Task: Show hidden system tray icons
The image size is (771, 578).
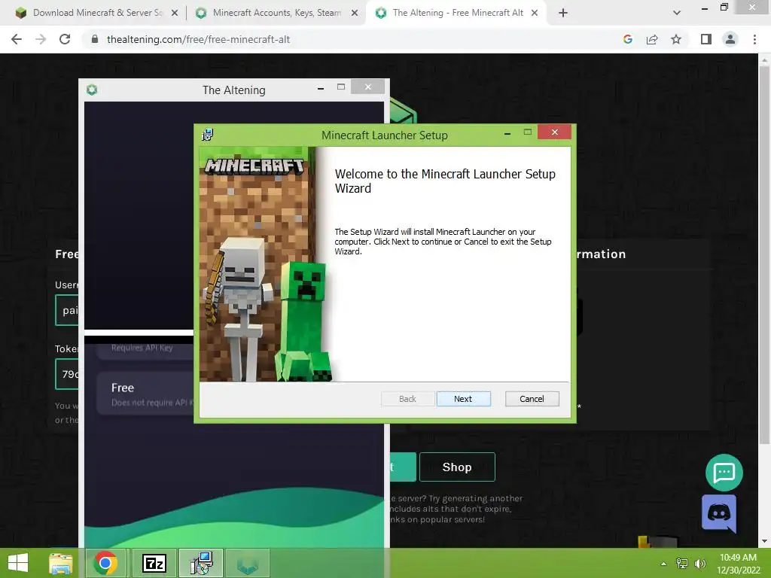Action: 663,564
